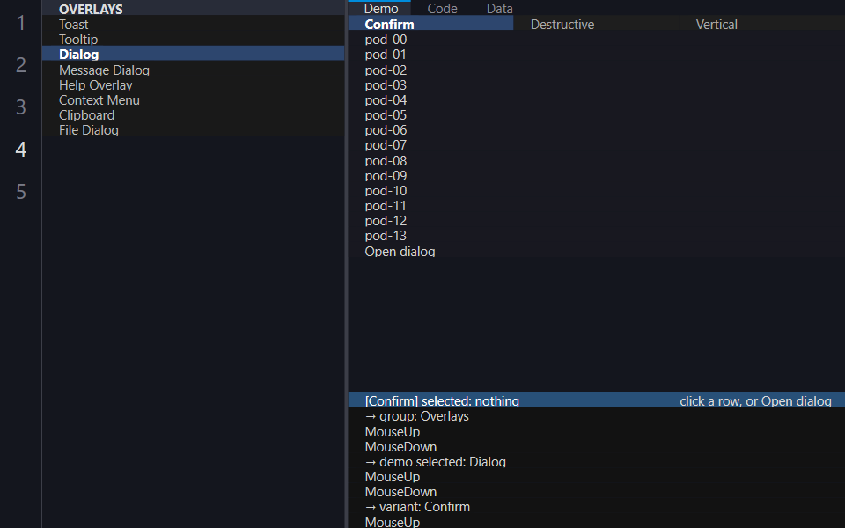The image size is (845, 528).
Task: Select group 1 in the number rail
Action: (20, 23)
